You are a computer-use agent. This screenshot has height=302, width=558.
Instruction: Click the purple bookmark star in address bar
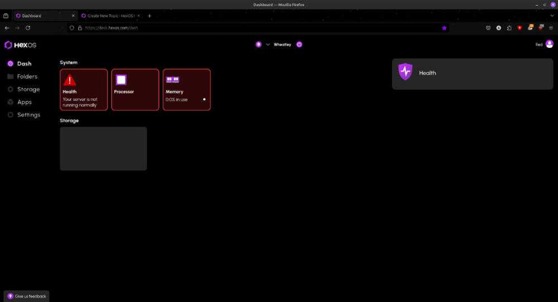pos(444,28)
